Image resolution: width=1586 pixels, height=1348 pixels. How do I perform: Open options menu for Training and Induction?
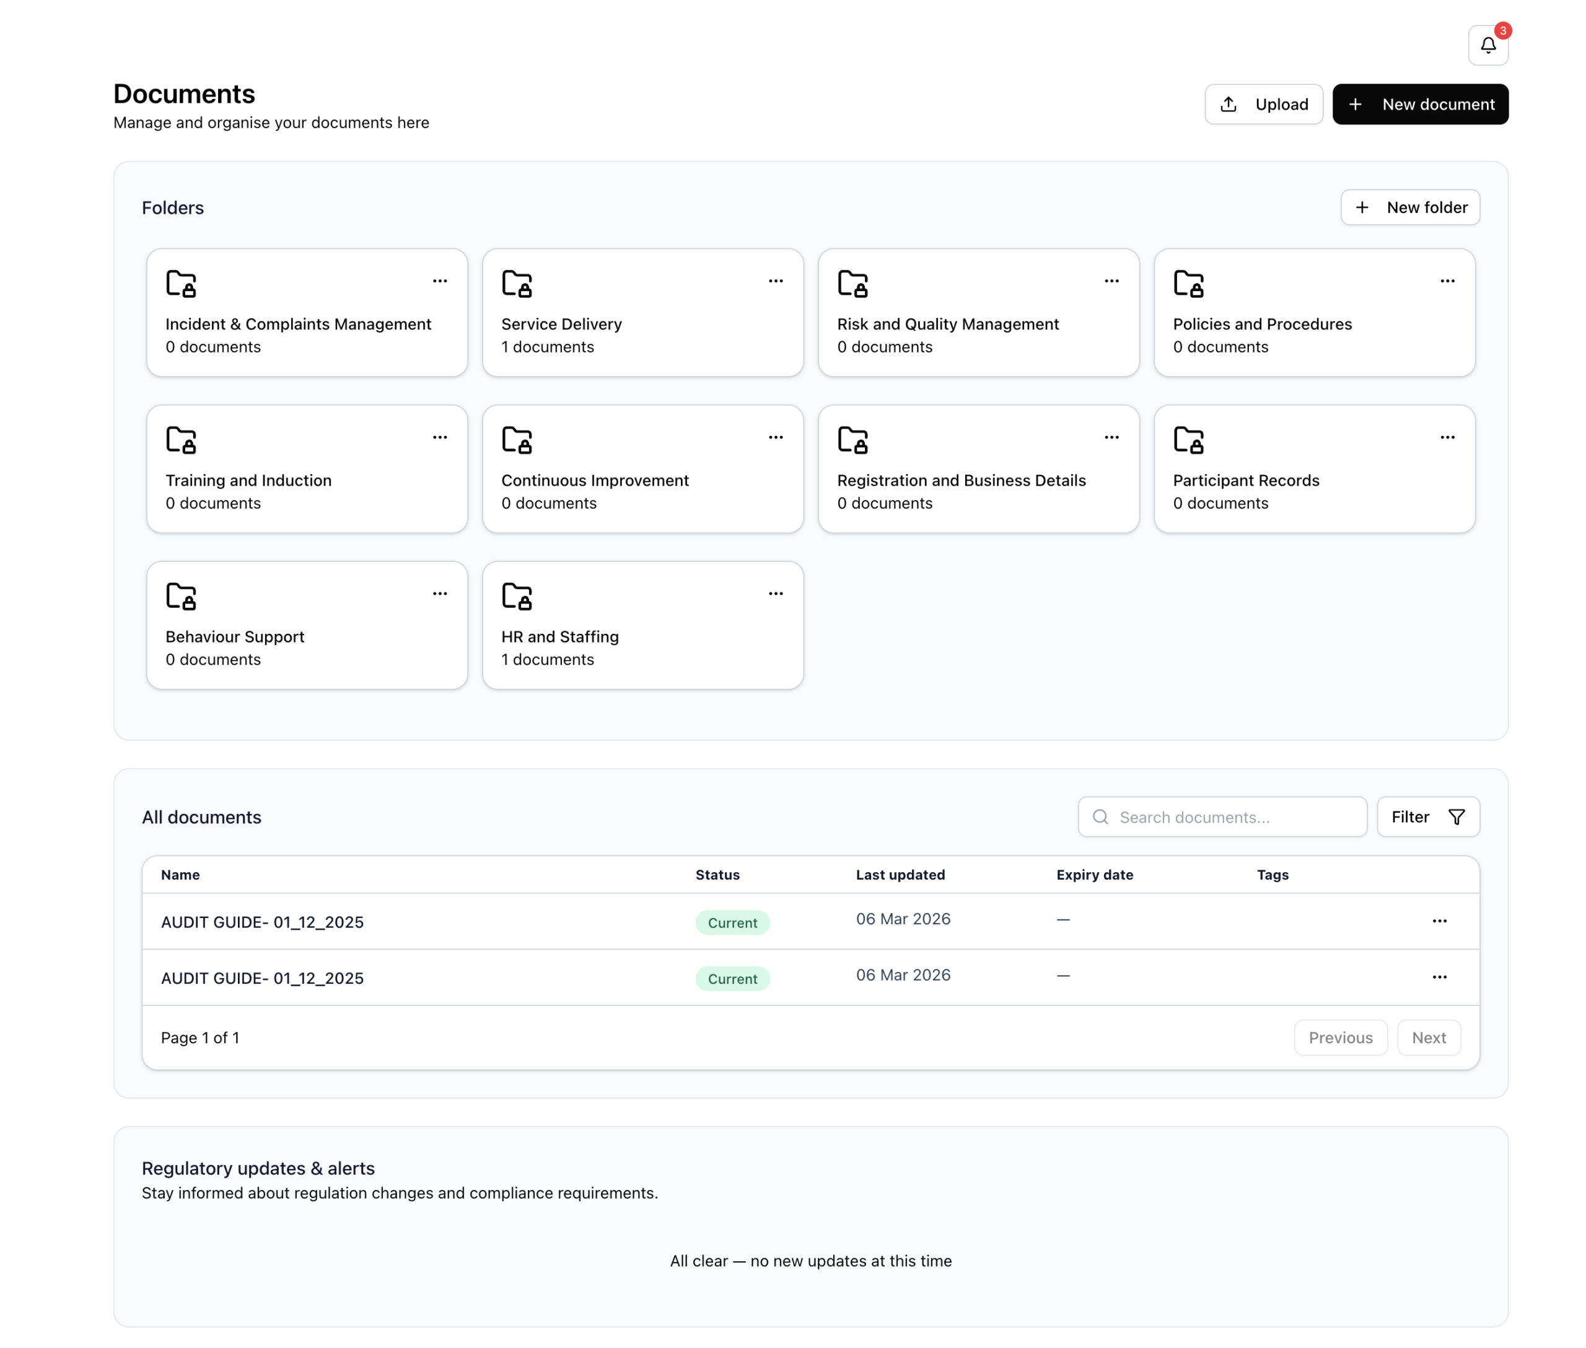coord(439,438)
